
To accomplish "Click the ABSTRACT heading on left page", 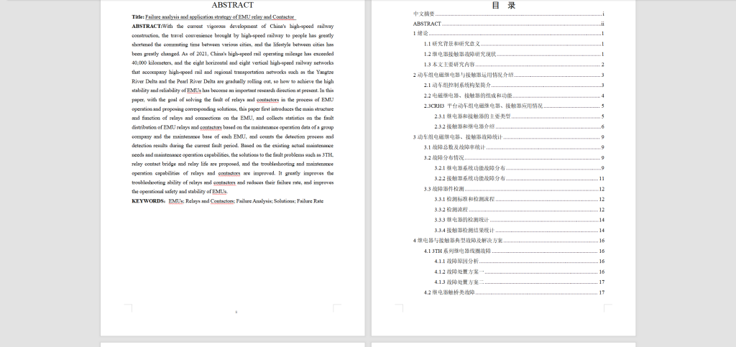I will tap(232, 5).
